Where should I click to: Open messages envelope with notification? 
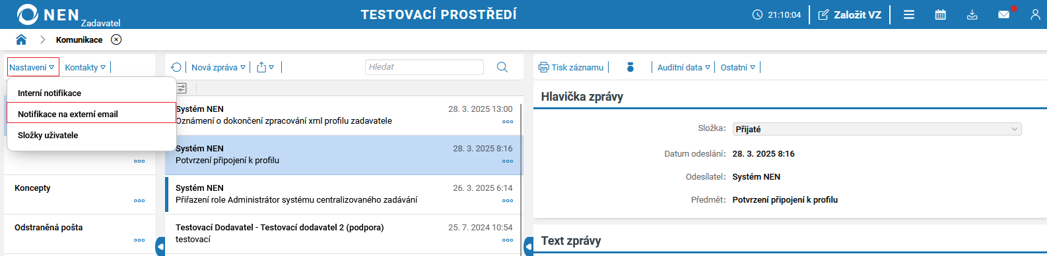pyautogui.click(x=1005, y=14)
